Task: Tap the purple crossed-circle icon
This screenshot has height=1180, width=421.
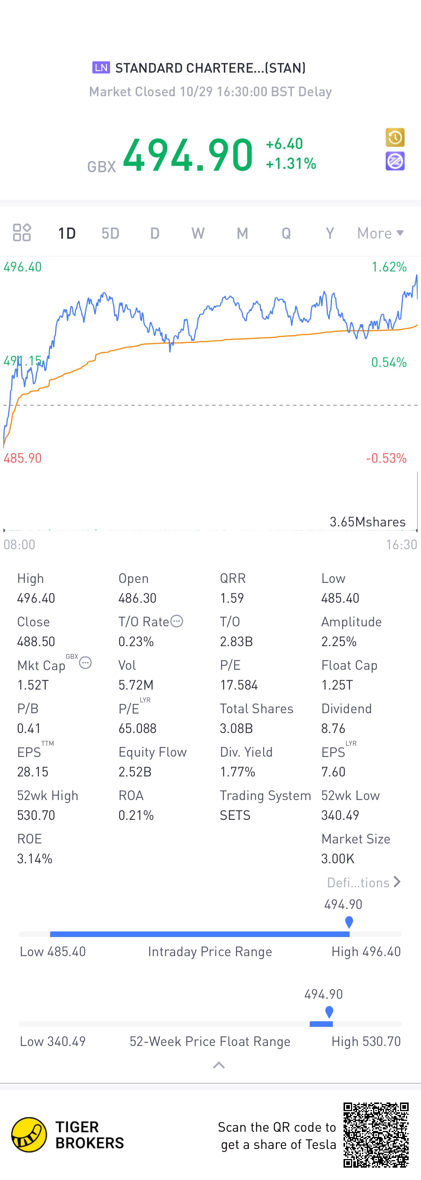Action: [395, 161]
